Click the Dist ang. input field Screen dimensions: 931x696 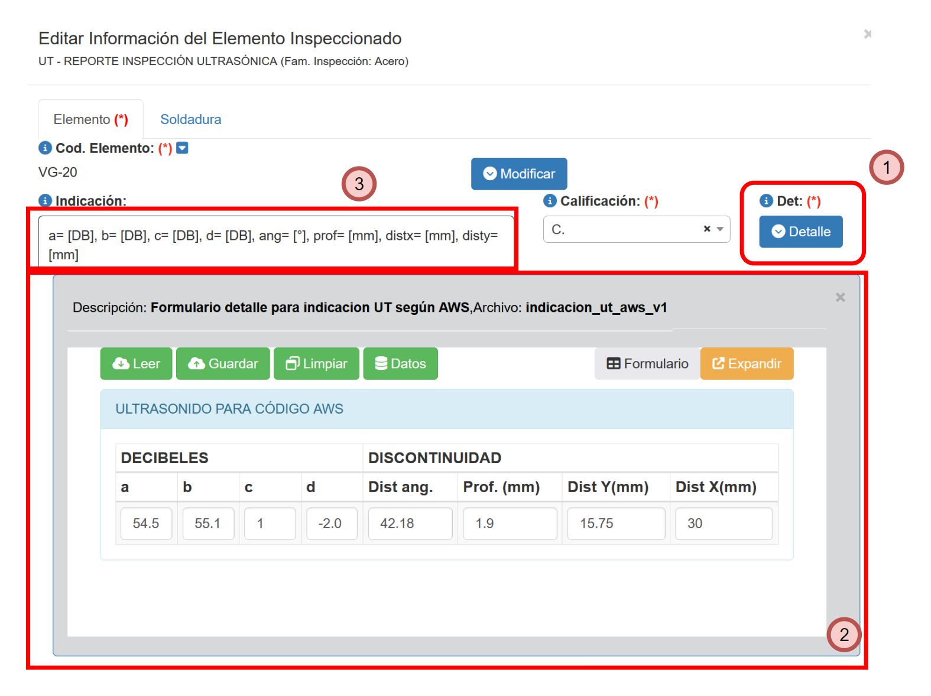pos(410,523)
